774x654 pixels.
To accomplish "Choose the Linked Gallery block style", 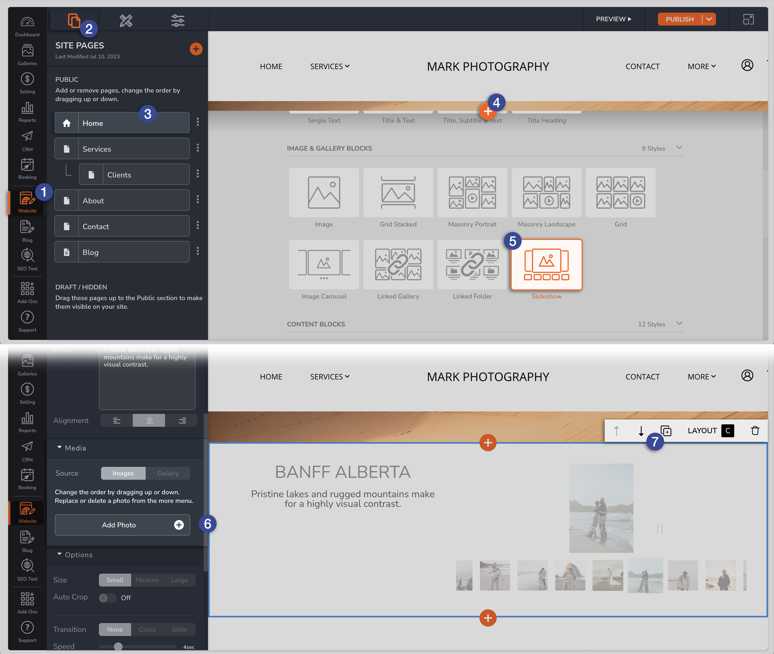I will (398, 264).
